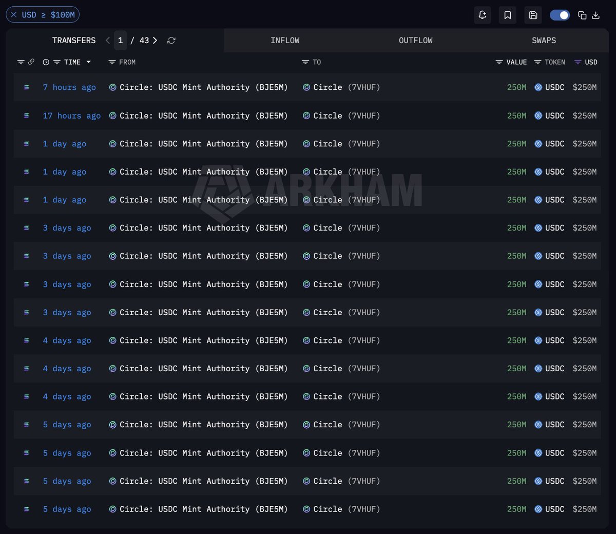Click the alert bell icon
The height and width of the screenshot is (534, 616).
tap(482, 15)
